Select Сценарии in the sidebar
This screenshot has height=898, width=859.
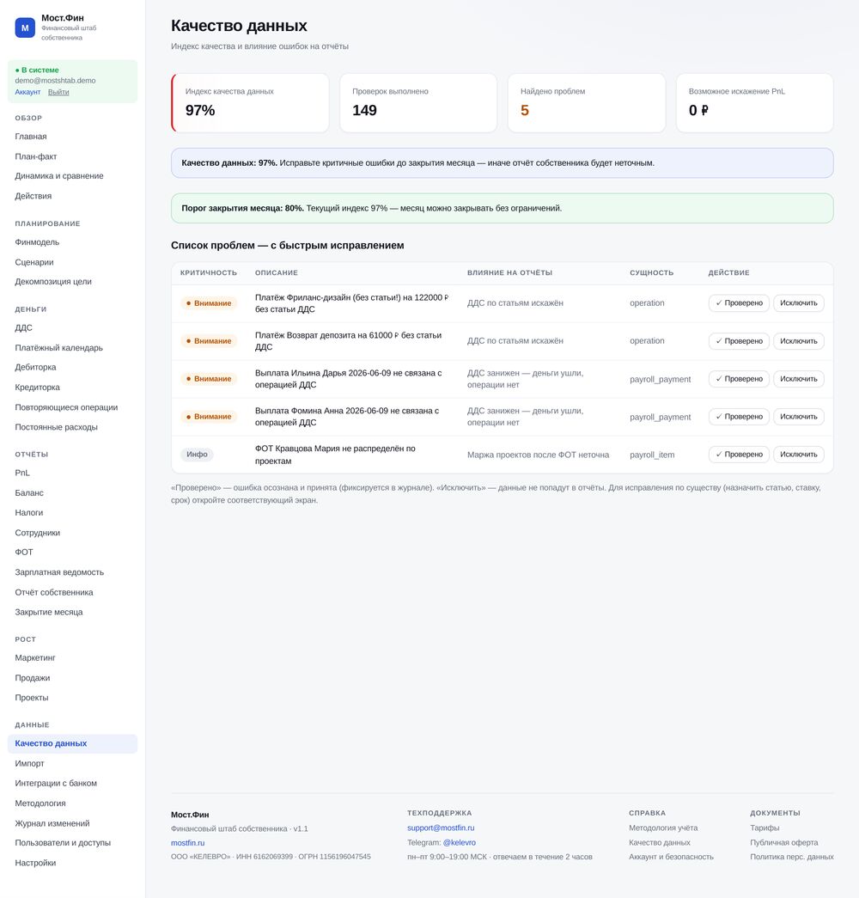click(34, 262)
